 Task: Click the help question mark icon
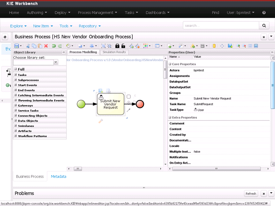(264, 13)
